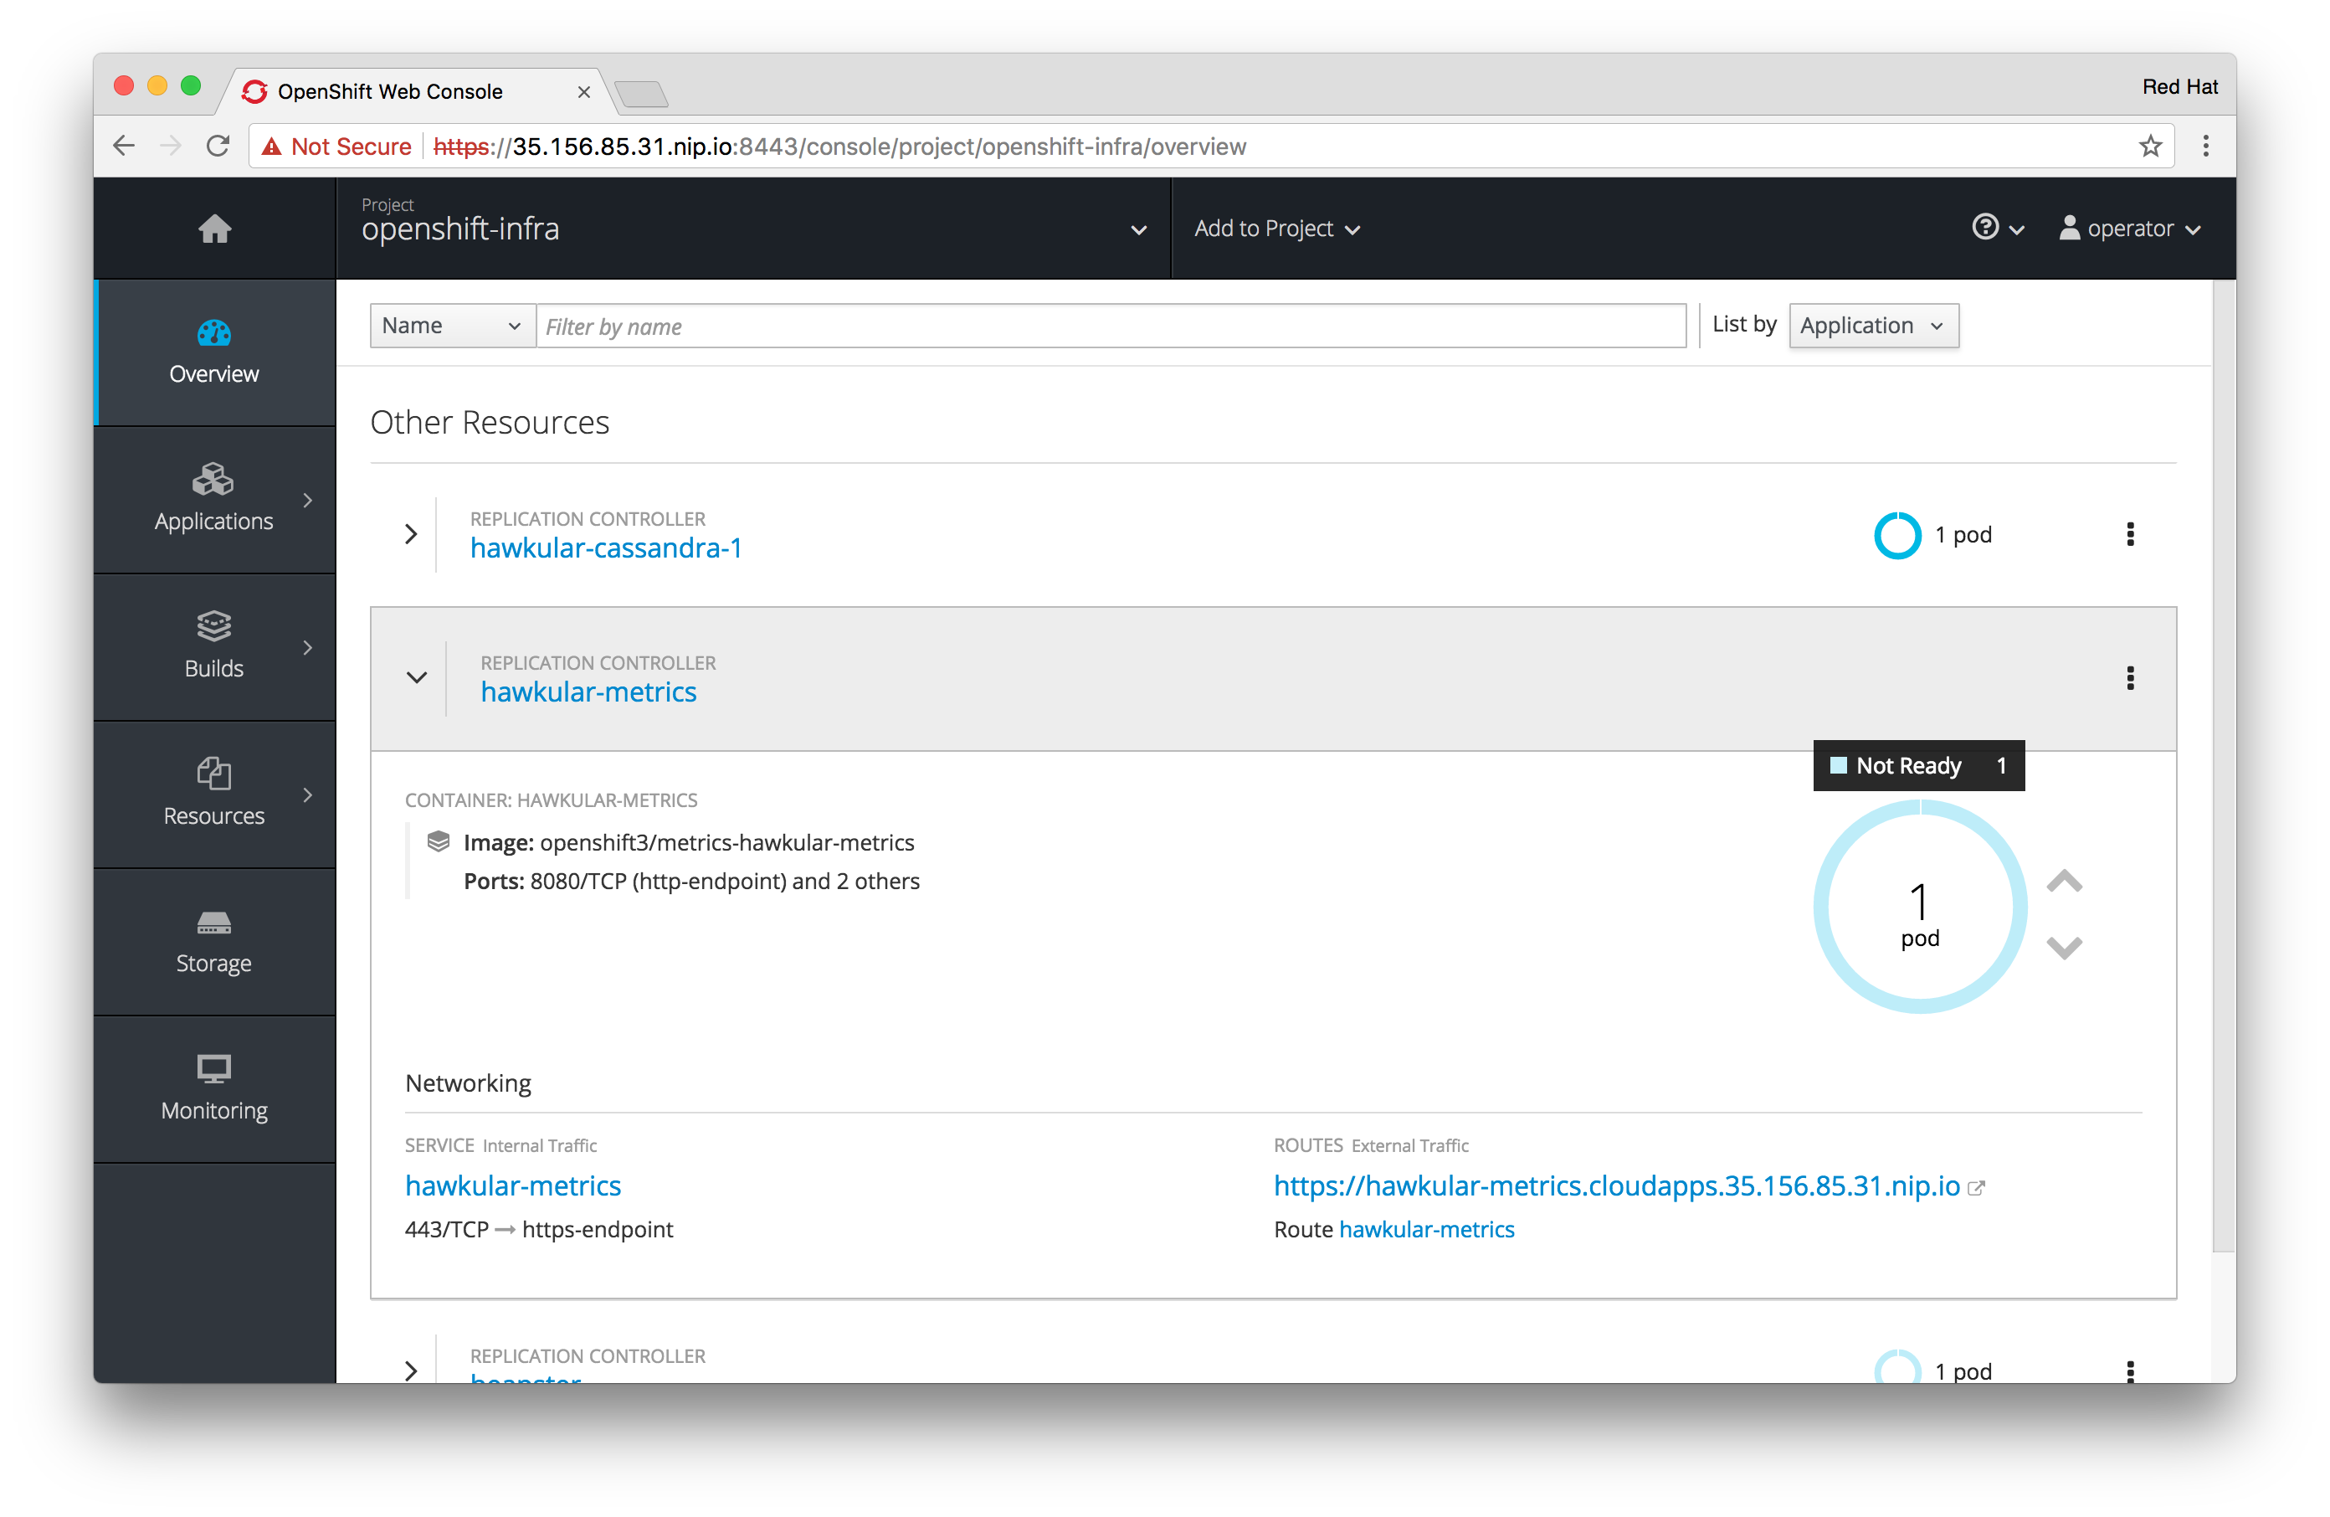Scale up hawkular-metrics pods arrow
Viewport: 2330px width, 1517px height.
click(2064, 882)
